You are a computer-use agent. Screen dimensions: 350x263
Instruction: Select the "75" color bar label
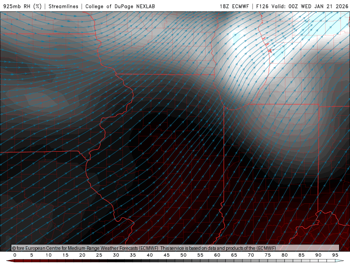[x=268, y=255]
